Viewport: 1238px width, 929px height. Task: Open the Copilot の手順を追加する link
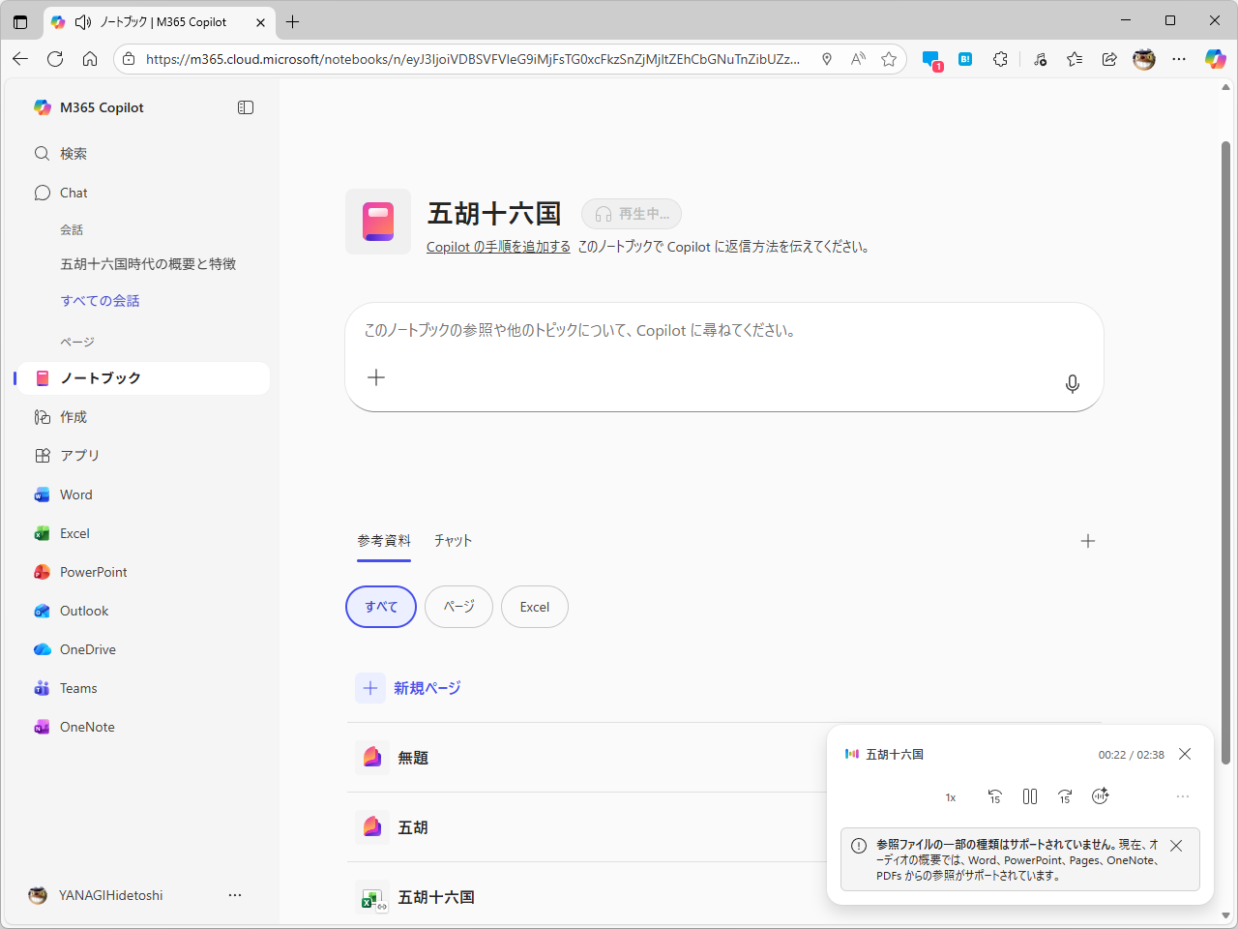[498, 246]
